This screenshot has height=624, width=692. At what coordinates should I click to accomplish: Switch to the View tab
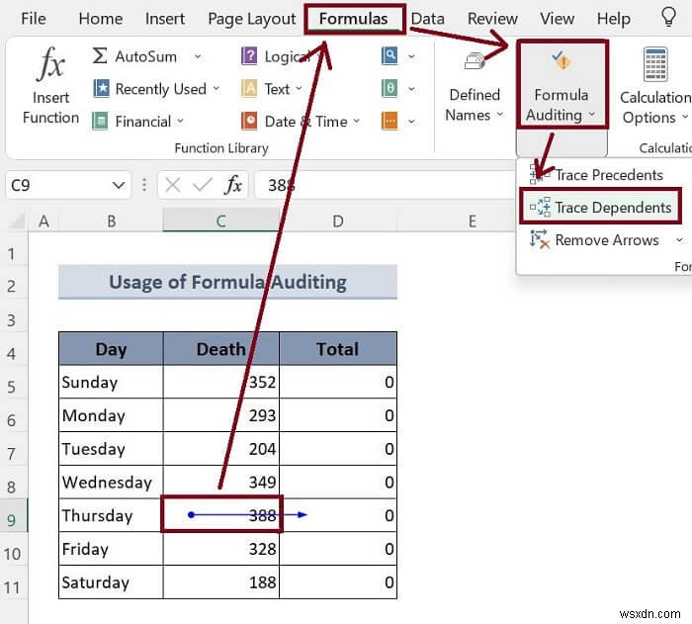click(557, 19)
